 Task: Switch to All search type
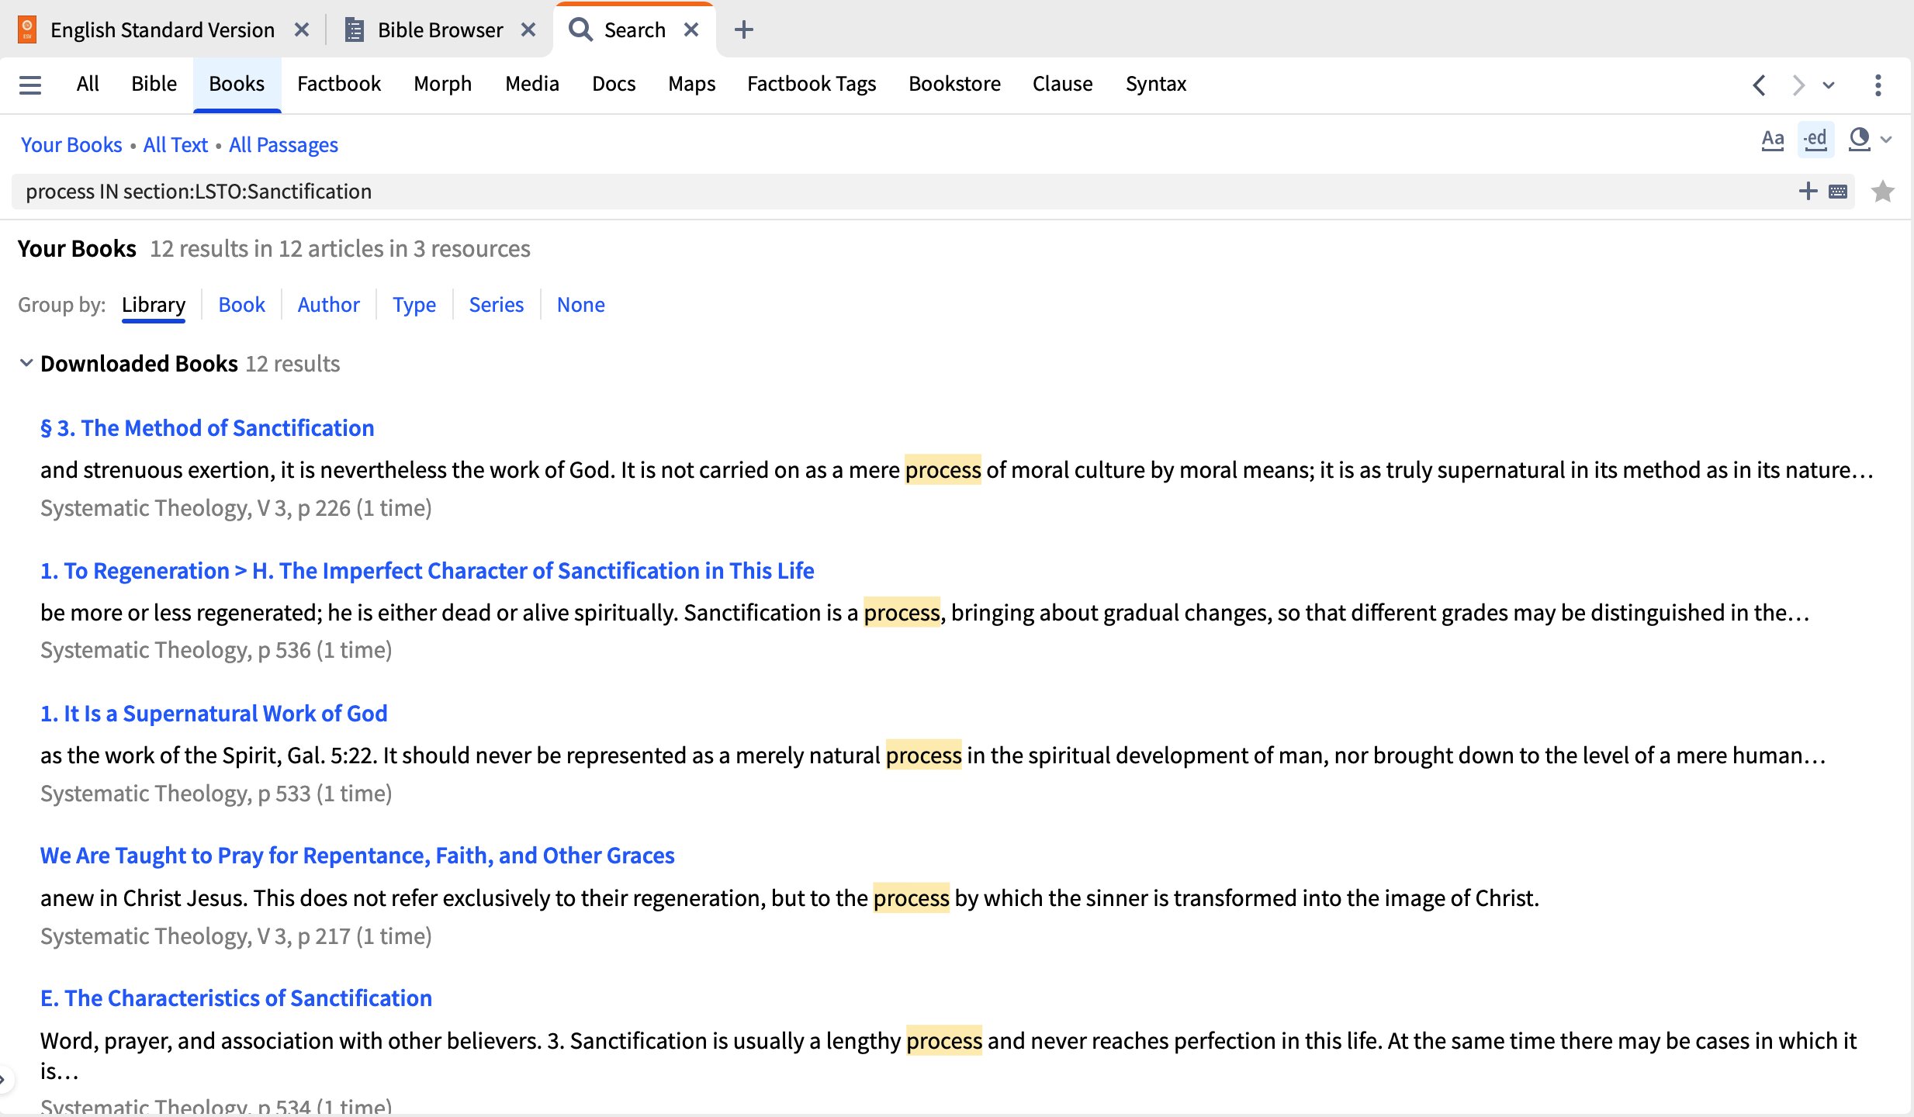pyautogui.click(x=88, y=84)
